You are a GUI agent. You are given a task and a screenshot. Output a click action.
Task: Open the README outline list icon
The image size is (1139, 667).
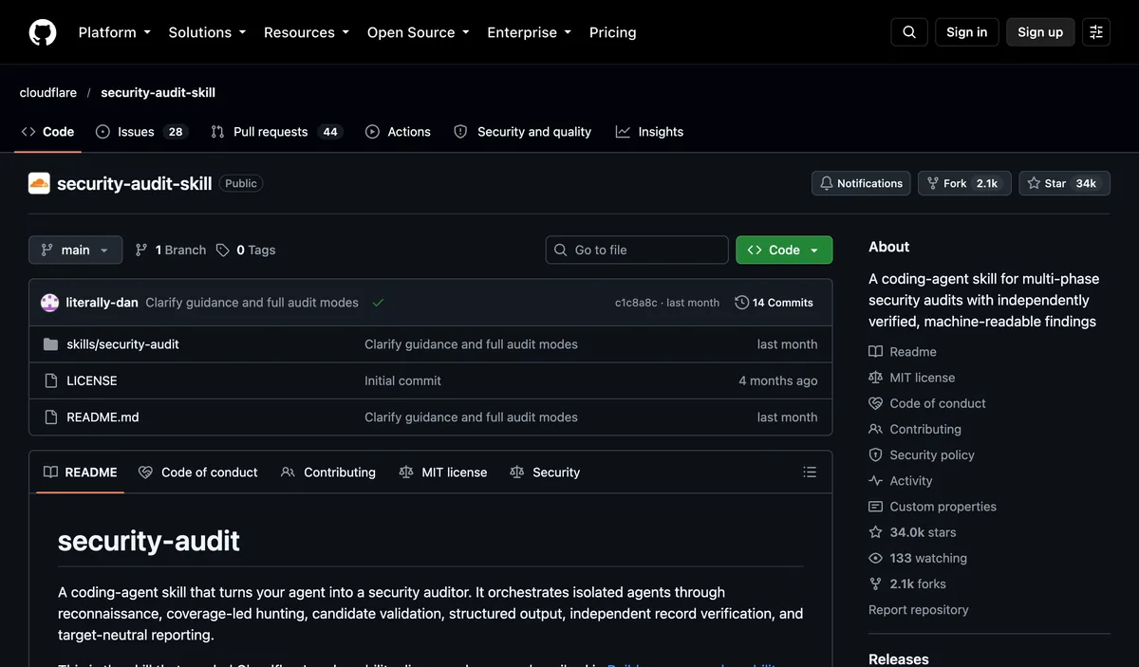point(810,472)
